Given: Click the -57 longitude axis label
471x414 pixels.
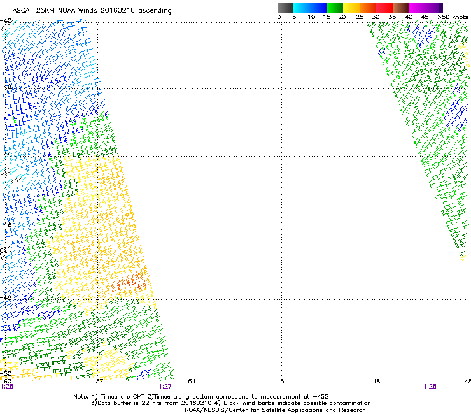Looking at the screenshot, I should 97,382.
